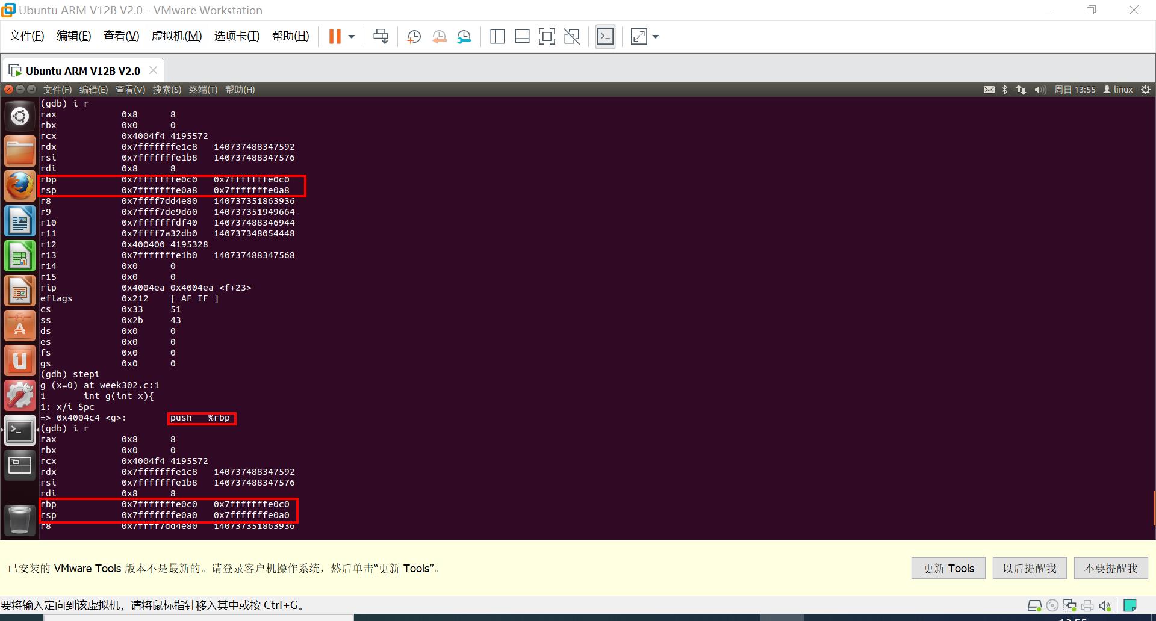
Task: Click the 以后提醒我 button
Action: [1030, 568]
